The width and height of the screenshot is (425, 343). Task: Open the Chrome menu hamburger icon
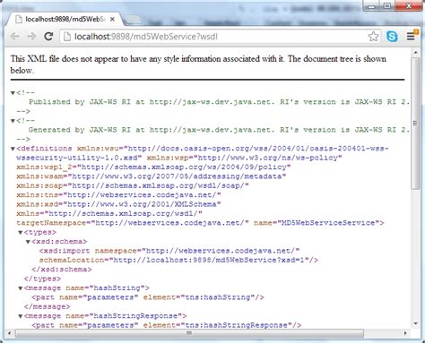coord(411,37)
